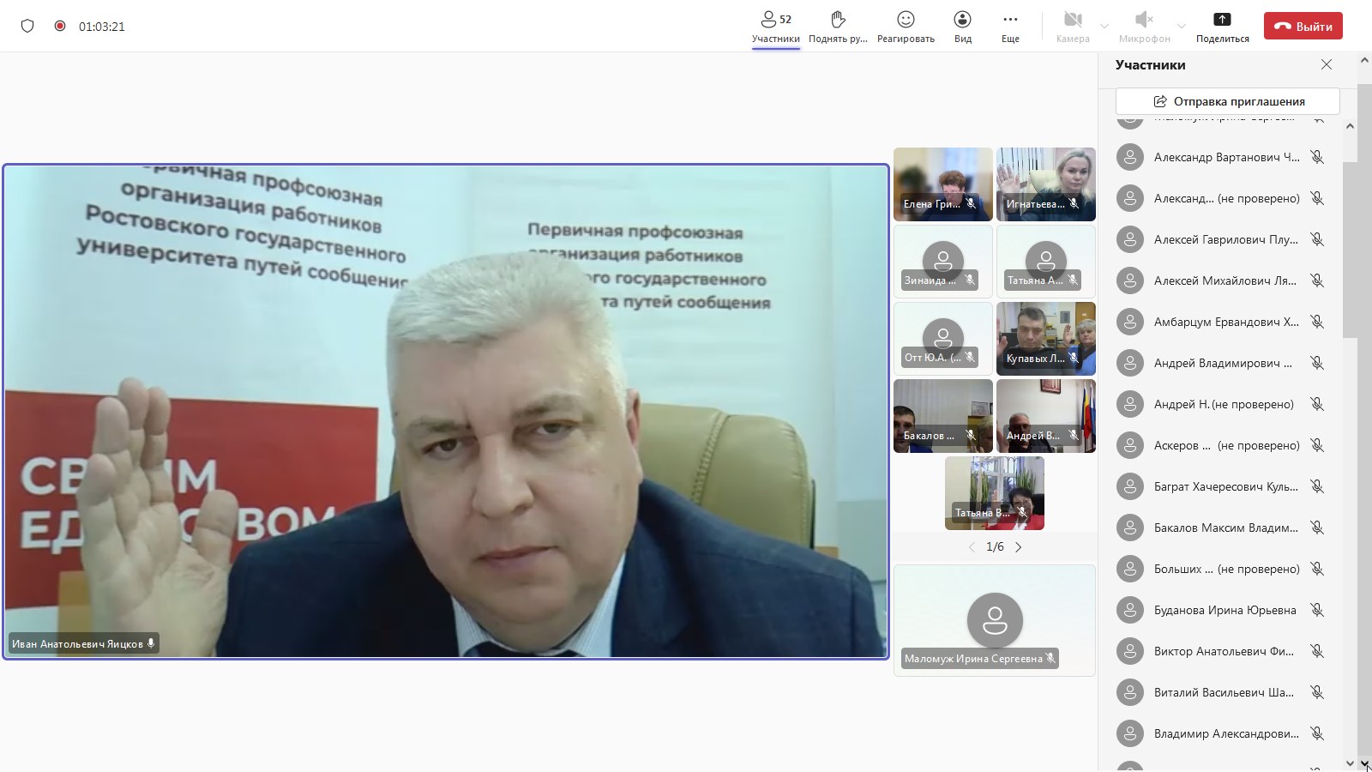Screen dimensions: 1372x772
Task: Toggle the Microphone (Микрофон) button
Action: tap(1144, 26)
